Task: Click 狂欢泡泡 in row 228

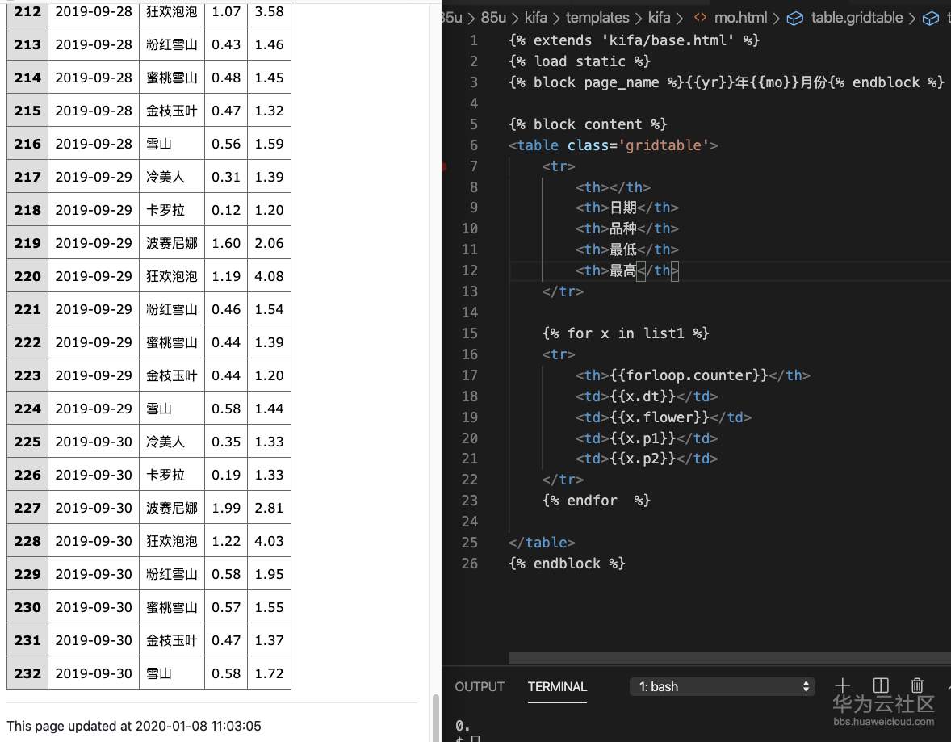Action: 172,541
